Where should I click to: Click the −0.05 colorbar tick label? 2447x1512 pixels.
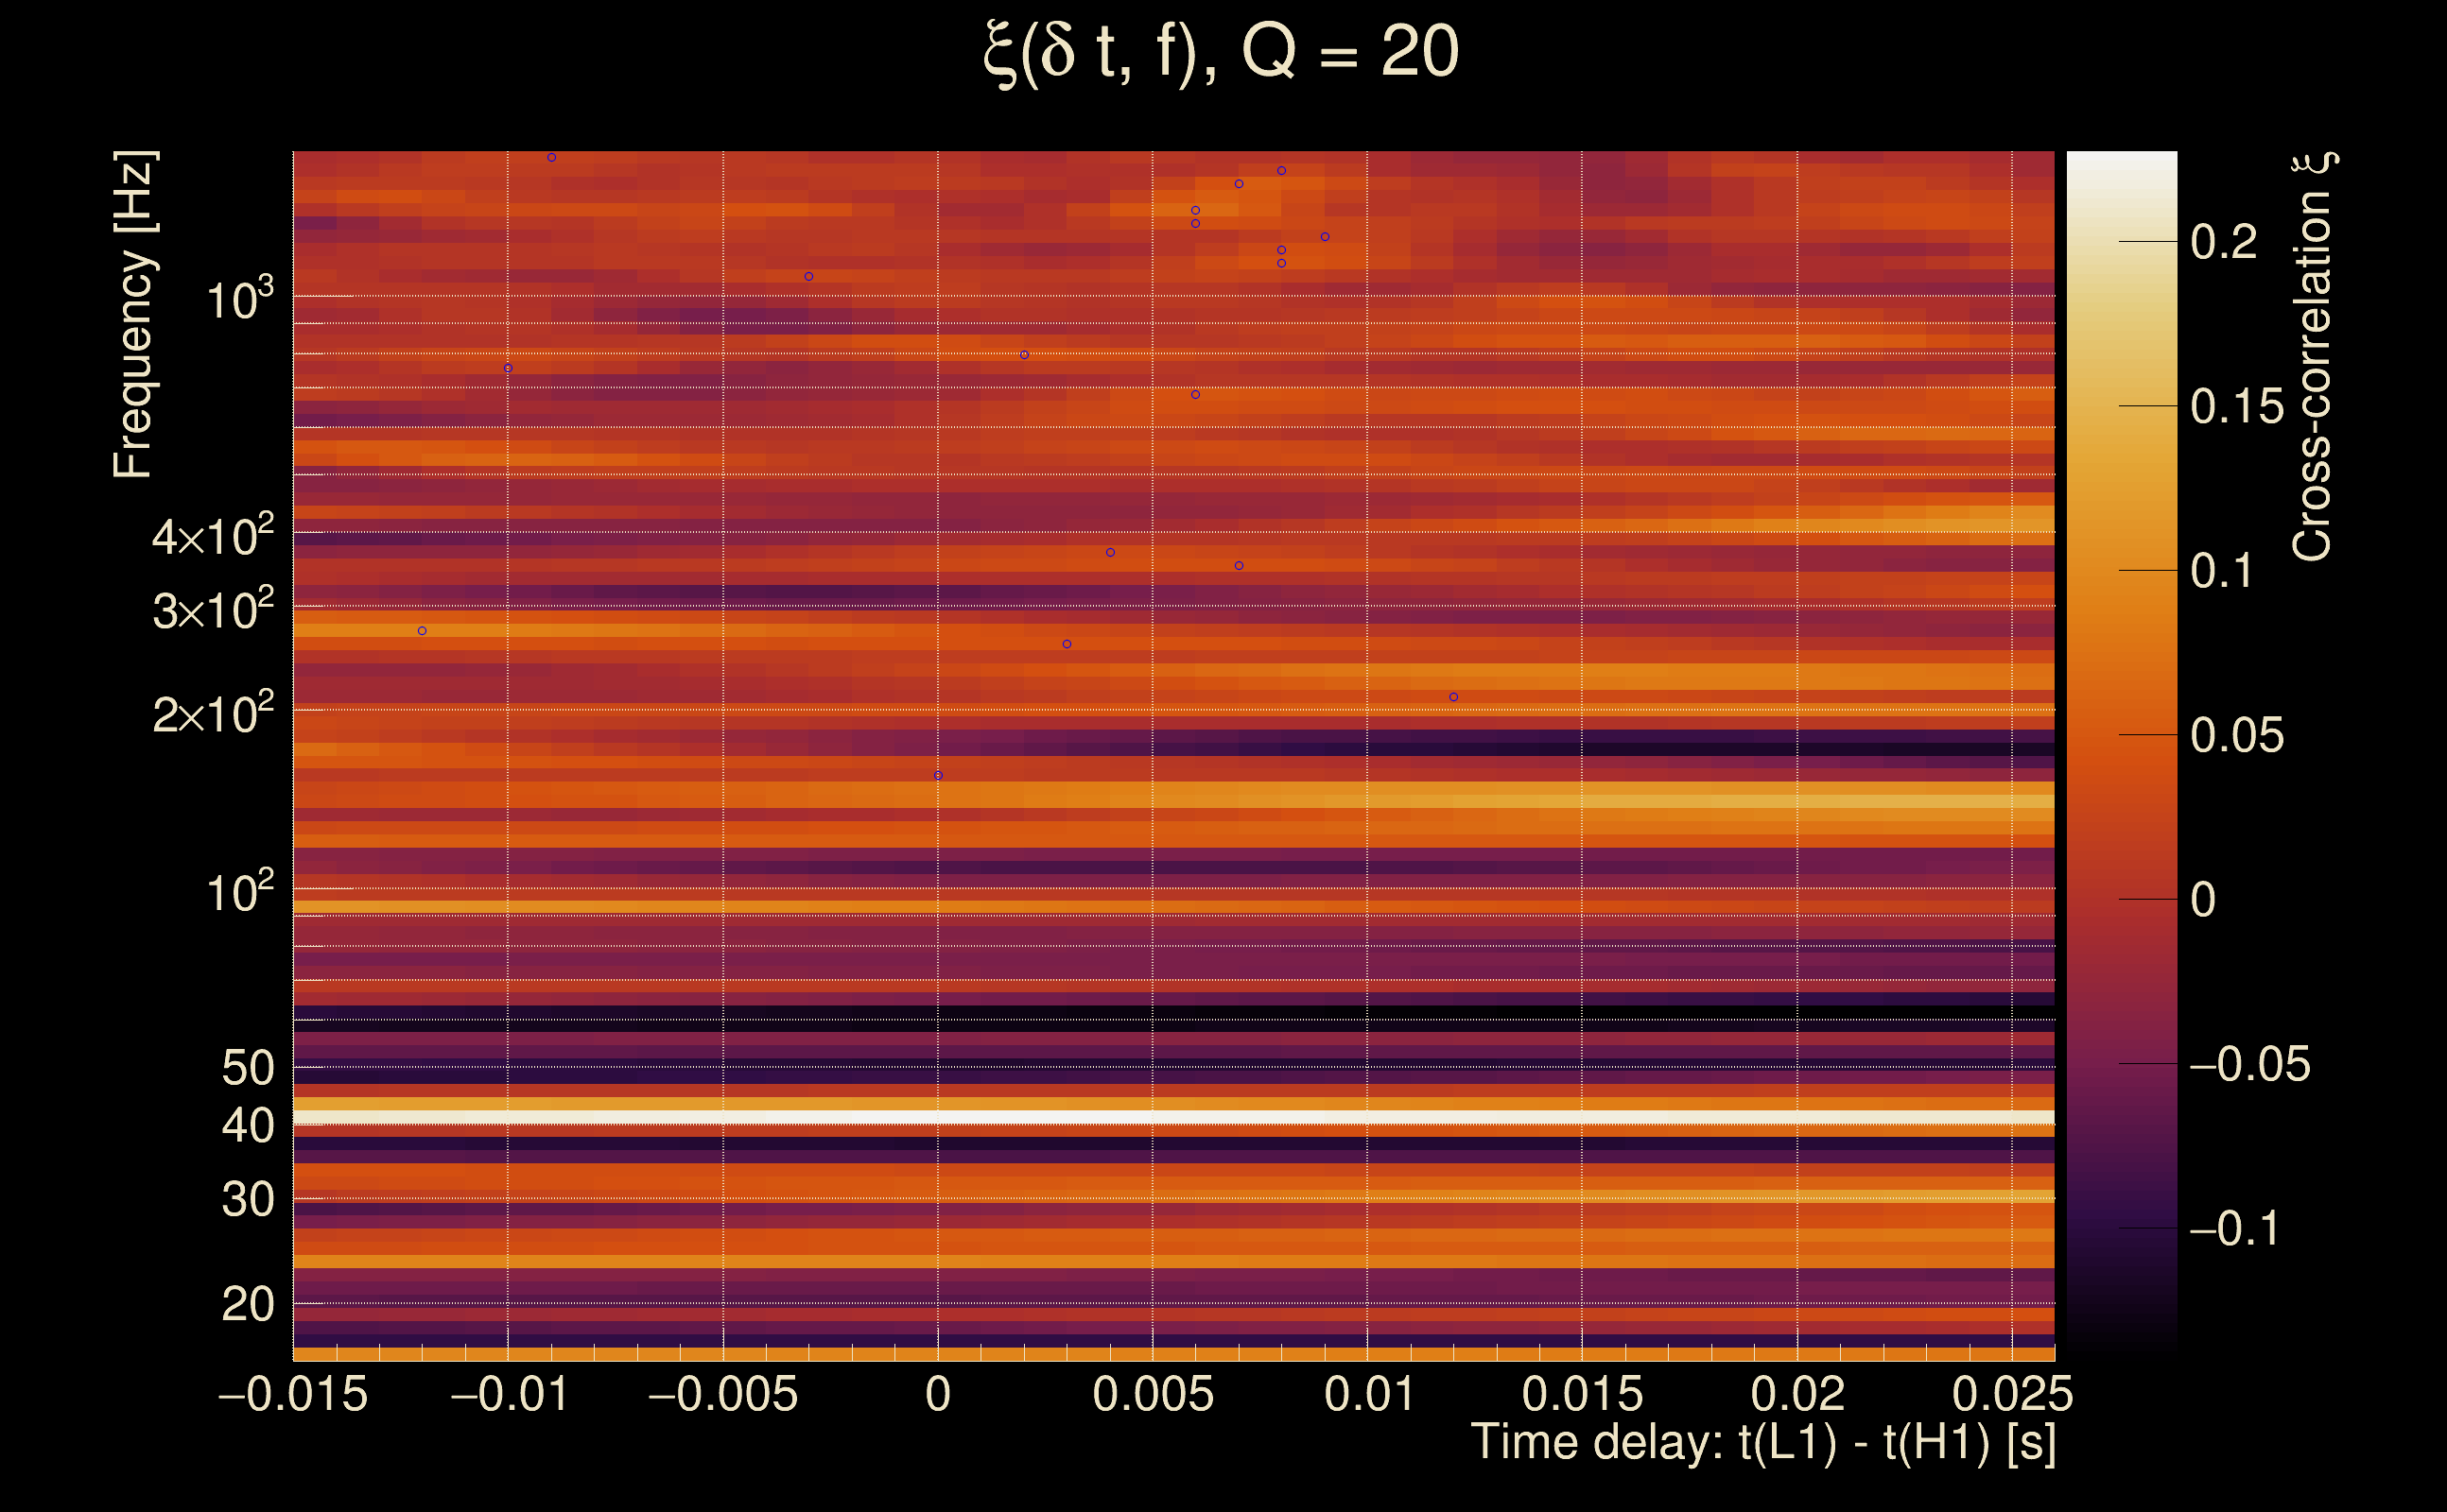point(2249,1064)
